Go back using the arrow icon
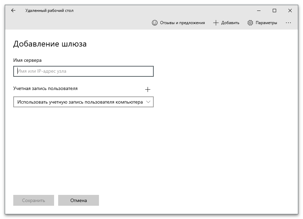 click(x=13, y=11)
